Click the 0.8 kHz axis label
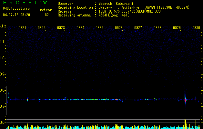The height and width of the screenshot is (129, 203). [x=3, y=90]
